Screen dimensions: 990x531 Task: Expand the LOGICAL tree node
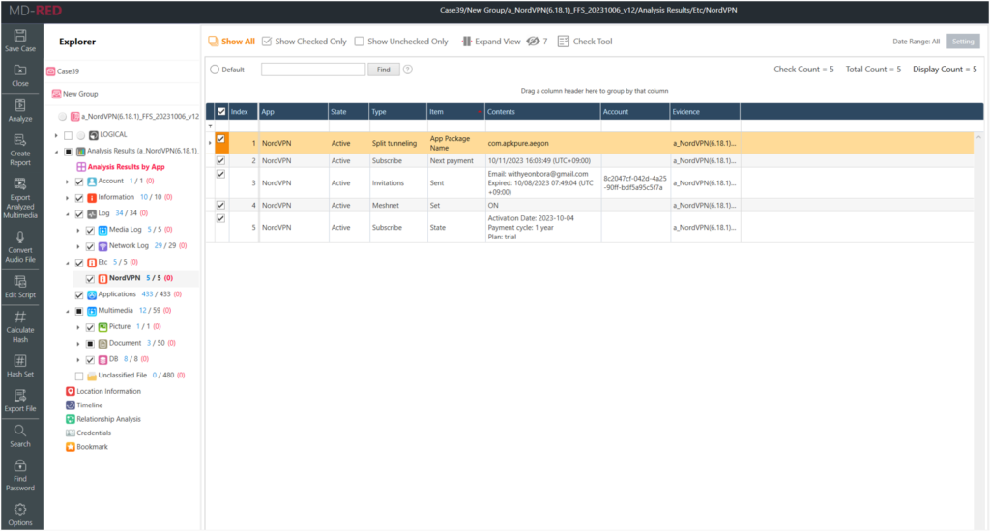[56, 135]
